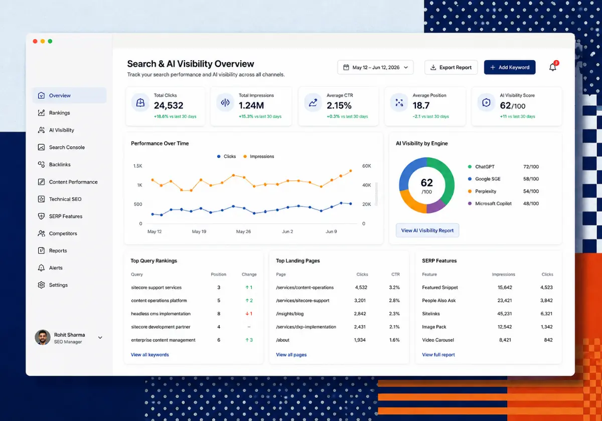Image resolution: width=602 pixels, height=421 pixels.
Task: Click the Overview sidebar icon
Action: (x=41, y=95)
